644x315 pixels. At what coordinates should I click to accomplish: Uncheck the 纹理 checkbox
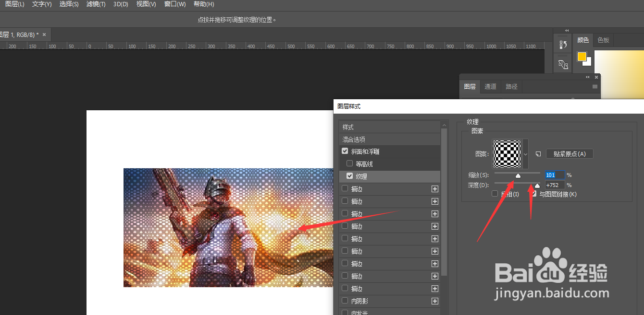tap(349, 176)
